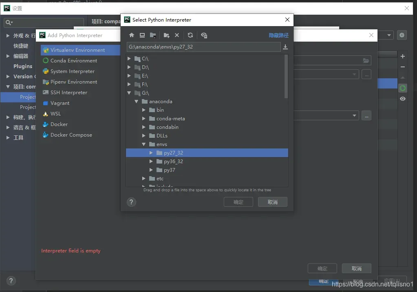Expand the py36_32 folder arrow
This screenshot has width=417, height=292.
[151, 161]
